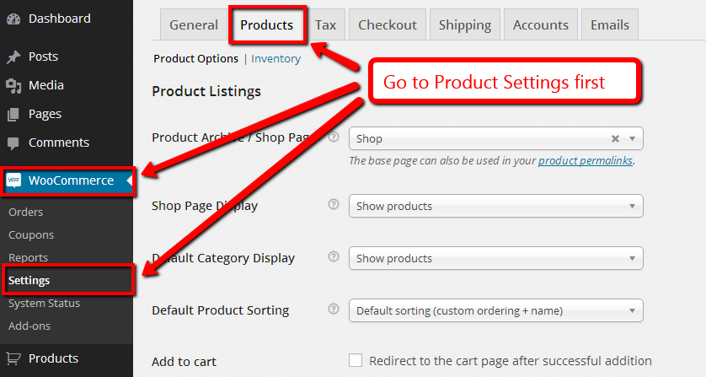Expand the Default Category Display dropdown

point(495,258)
